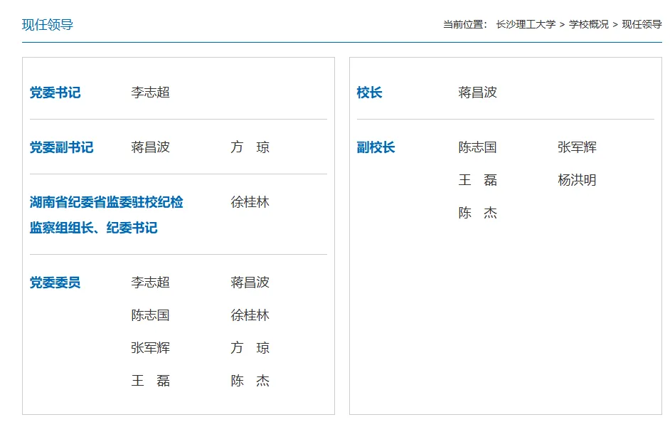Go to the 学校概况 breadcrumb link

(x=588, y=24)
